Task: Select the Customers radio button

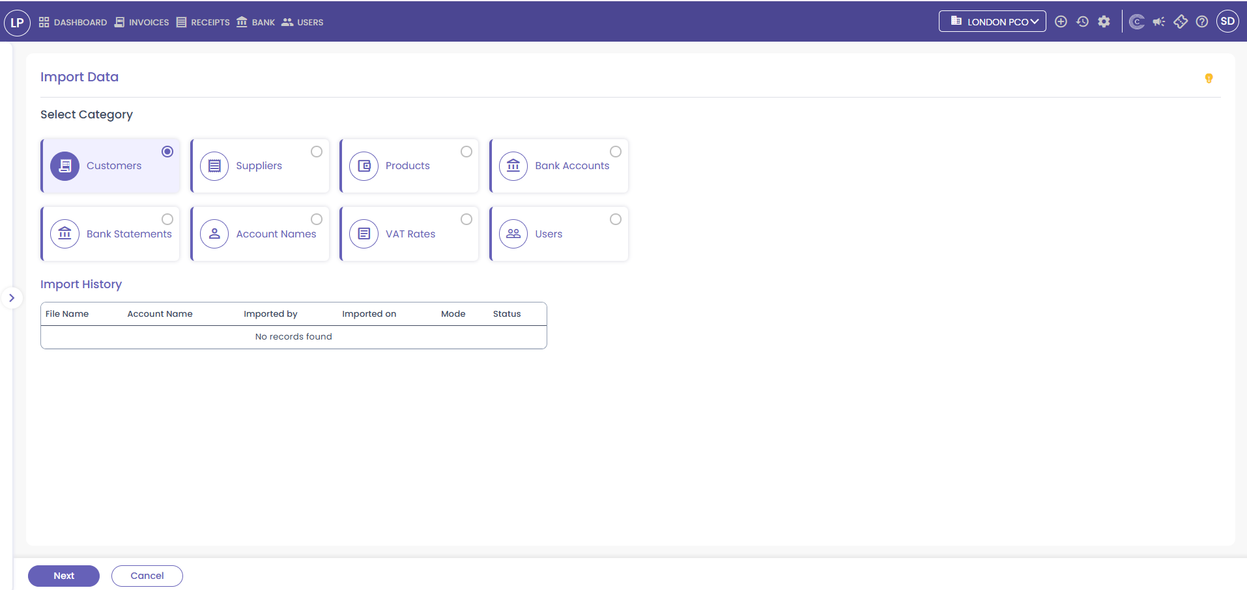Action: tap(167, 152)
